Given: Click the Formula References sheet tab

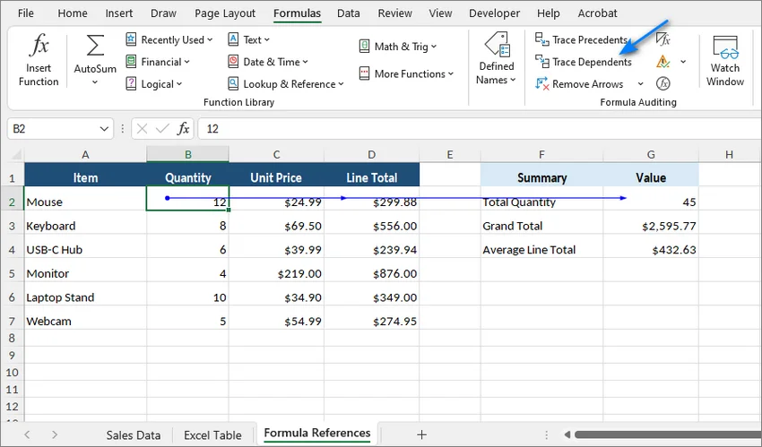Looking at the screenshot, I should point(316,434).
